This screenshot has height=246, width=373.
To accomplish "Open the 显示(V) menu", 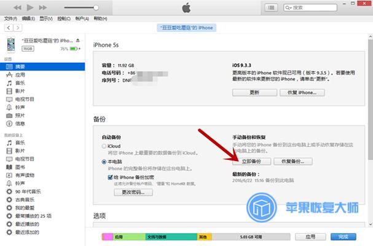I will tap(46, 18).
